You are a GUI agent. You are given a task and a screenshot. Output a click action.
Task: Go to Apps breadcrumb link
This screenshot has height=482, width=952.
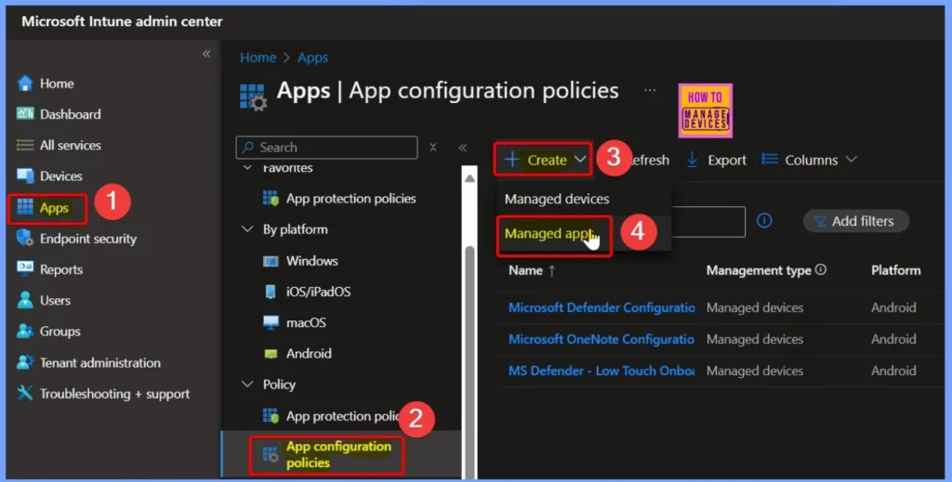coord(312,58)
